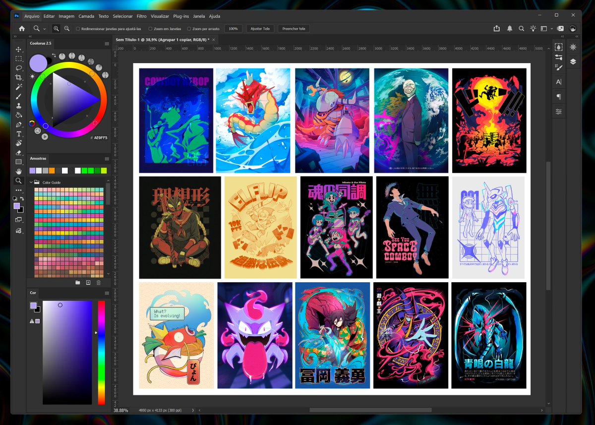Select the Pen tool

pos(18,124)
